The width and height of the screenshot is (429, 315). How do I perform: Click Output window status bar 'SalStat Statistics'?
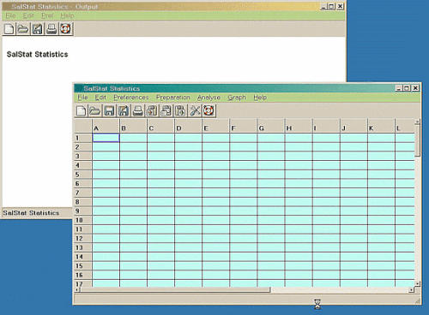31,213
